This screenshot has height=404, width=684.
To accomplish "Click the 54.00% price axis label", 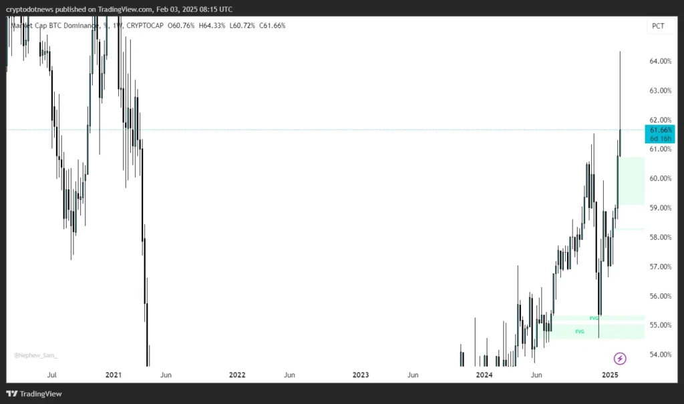I will pos(659,355).
